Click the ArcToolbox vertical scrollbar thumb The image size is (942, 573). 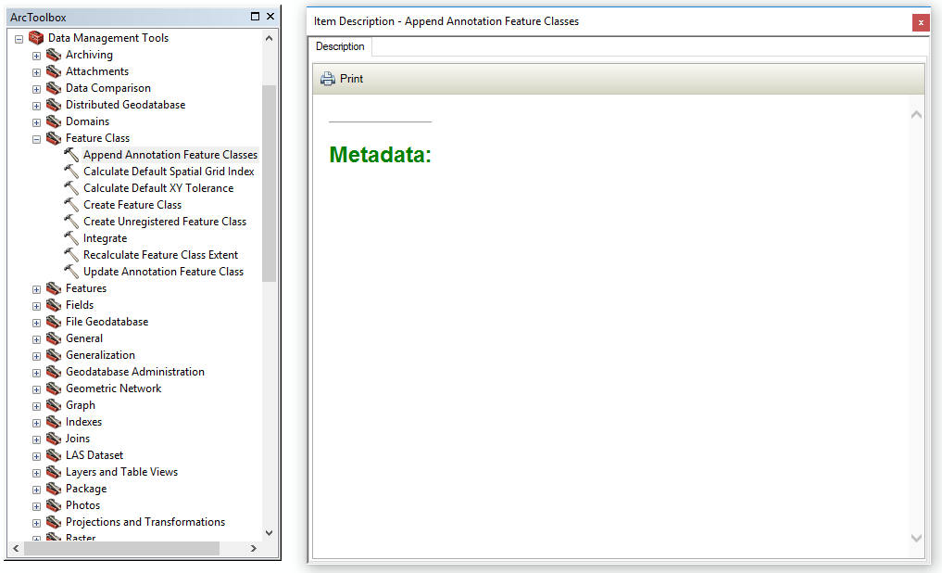point(270,184)
